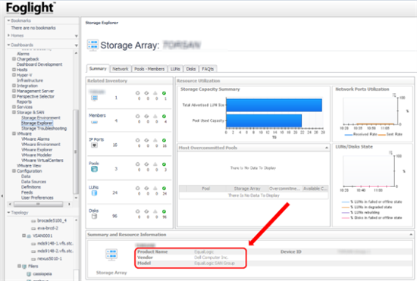This screenshot has width=417, height=281.
Task: Collapse the Storage & SAN node
Action: tap(14, 112)
